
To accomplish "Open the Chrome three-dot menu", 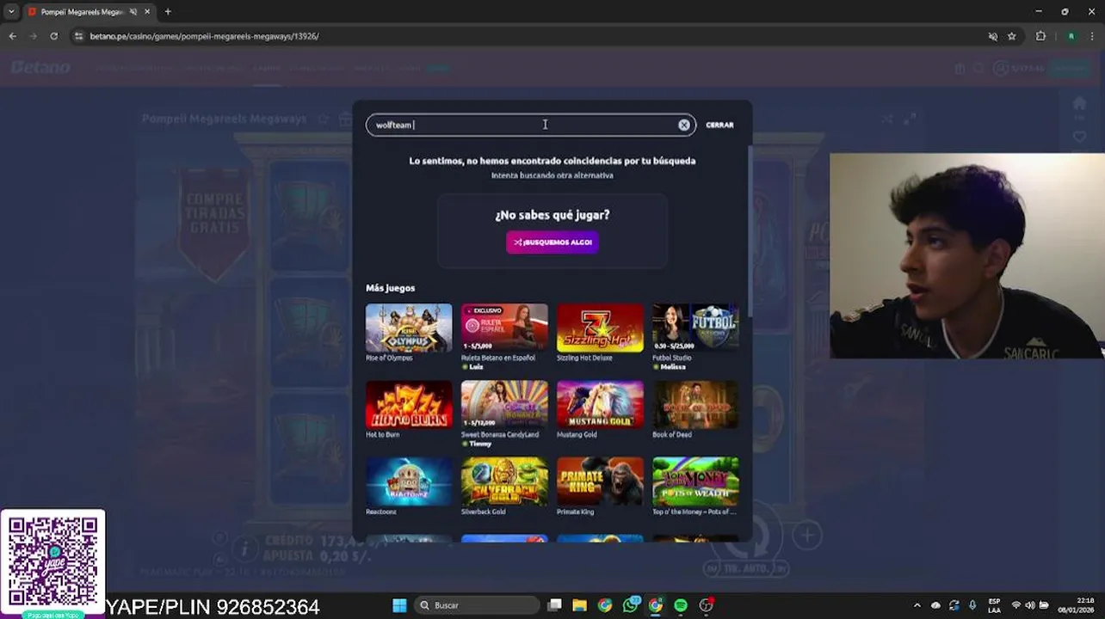I will (1091, 36).
